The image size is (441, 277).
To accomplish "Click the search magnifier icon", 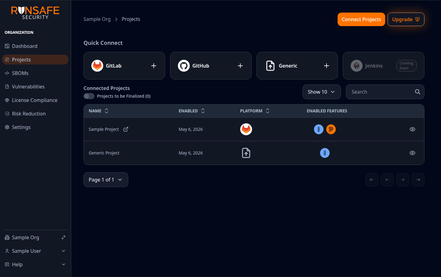I will 418,92.
